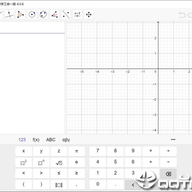Insert the general power template key

(41, 163)
